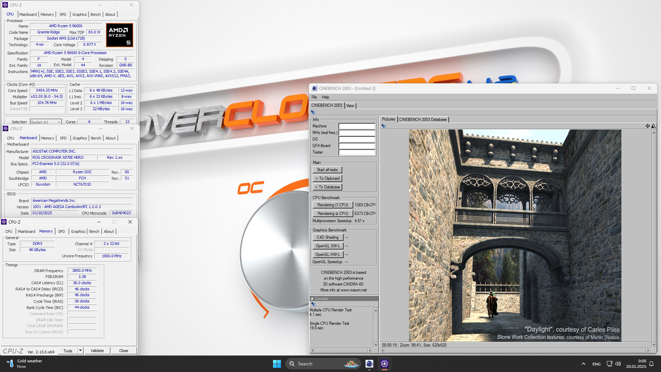The width and height of the screenshot is (661, 372).
Task: Click the To Database button
Action: click(327, 187)
